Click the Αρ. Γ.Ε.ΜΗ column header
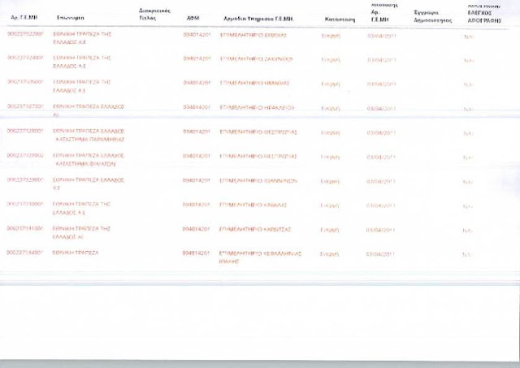520x368 pixels. tap(24, 18)
